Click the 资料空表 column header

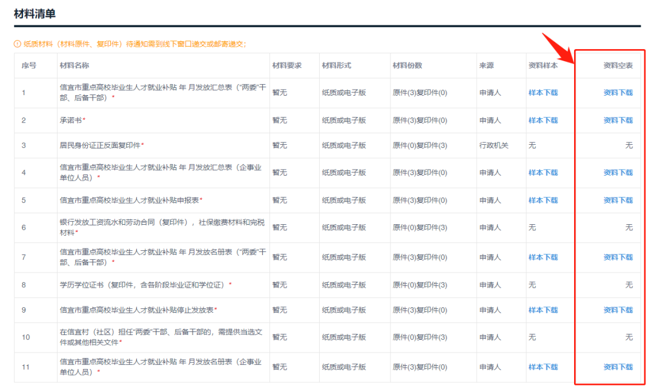[x=618, y=65]
